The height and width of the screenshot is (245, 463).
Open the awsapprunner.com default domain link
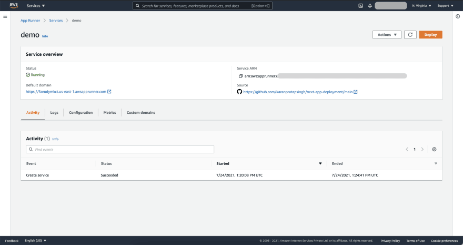[66, 92]
